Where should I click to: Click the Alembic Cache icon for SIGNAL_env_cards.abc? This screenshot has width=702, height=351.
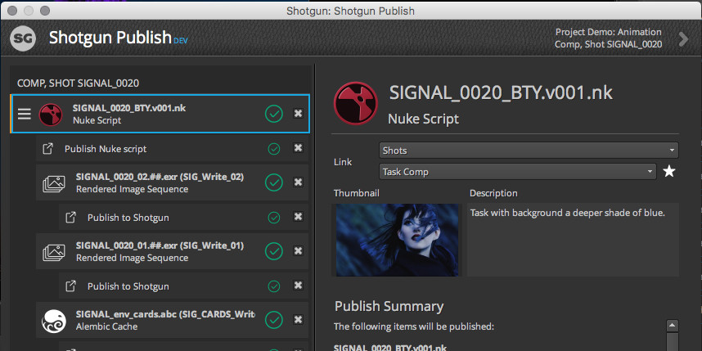[x=54, y=321]
